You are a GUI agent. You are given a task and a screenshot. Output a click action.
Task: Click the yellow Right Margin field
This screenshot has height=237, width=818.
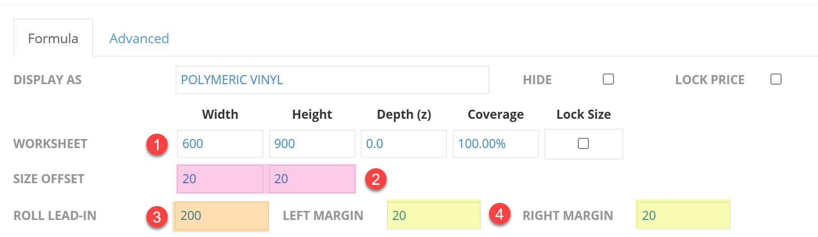pyautogui.click(x=683, y=215)
